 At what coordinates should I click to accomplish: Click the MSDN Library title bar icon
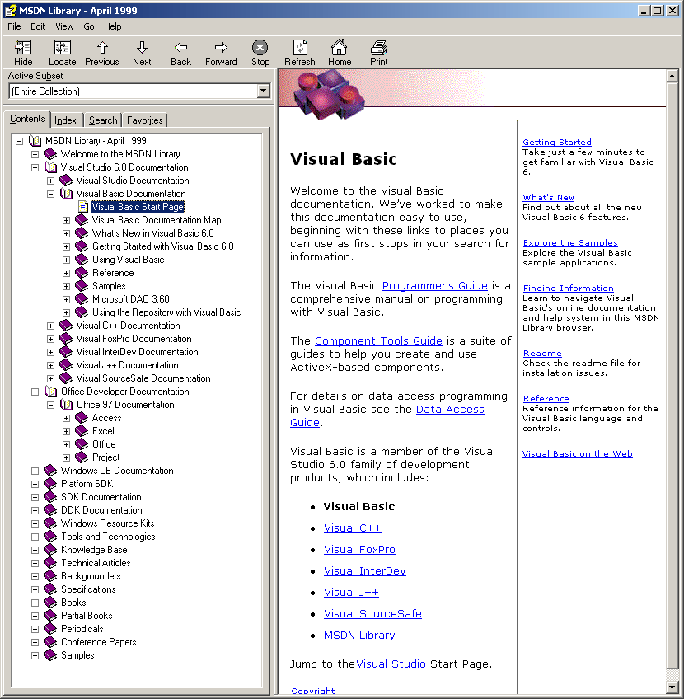(10, 10)
